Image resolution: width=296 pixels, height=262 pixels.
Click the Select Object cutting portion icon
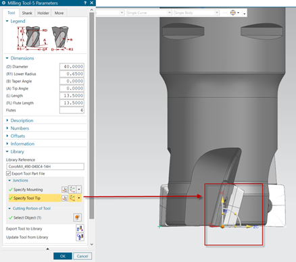(x=77, y=217)
